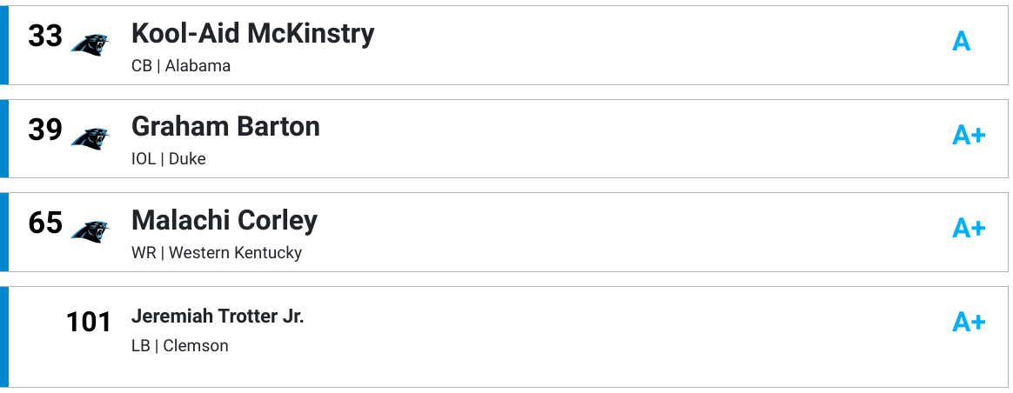Select Jeremiah Trotter Jr. player name

pyautogui.click(x=217, y=316)
